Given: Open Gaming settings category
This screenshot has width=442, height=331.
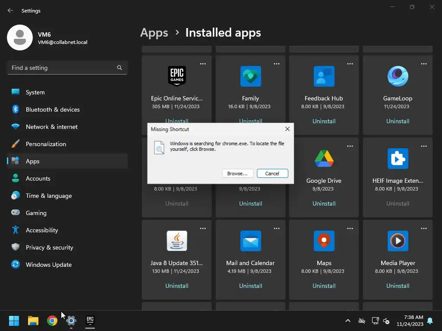Looking at the screenshot, I should 67,213.
